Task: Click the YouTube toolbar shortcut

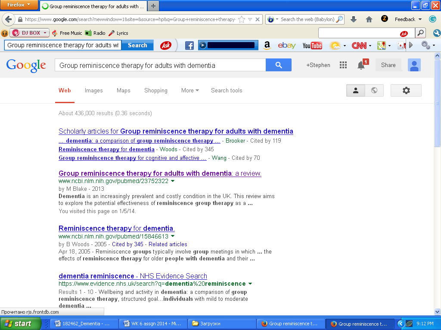Action: point(312,45)
